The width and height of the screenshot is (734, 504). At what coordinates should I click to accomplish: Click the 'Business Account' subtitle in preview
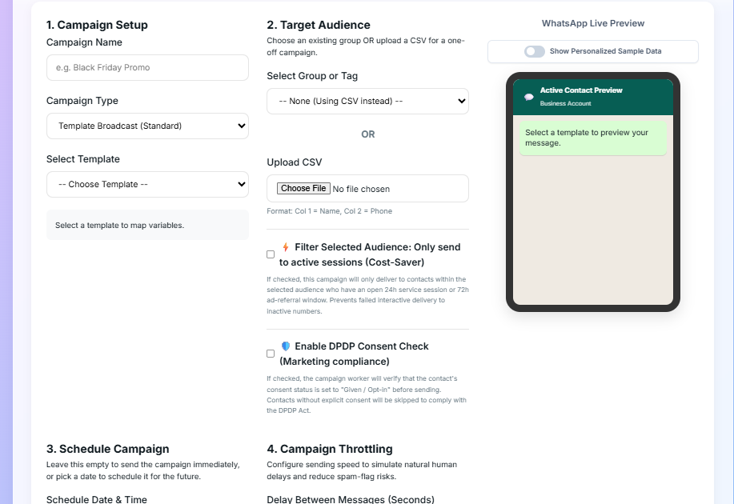click(x=565, y=103)
